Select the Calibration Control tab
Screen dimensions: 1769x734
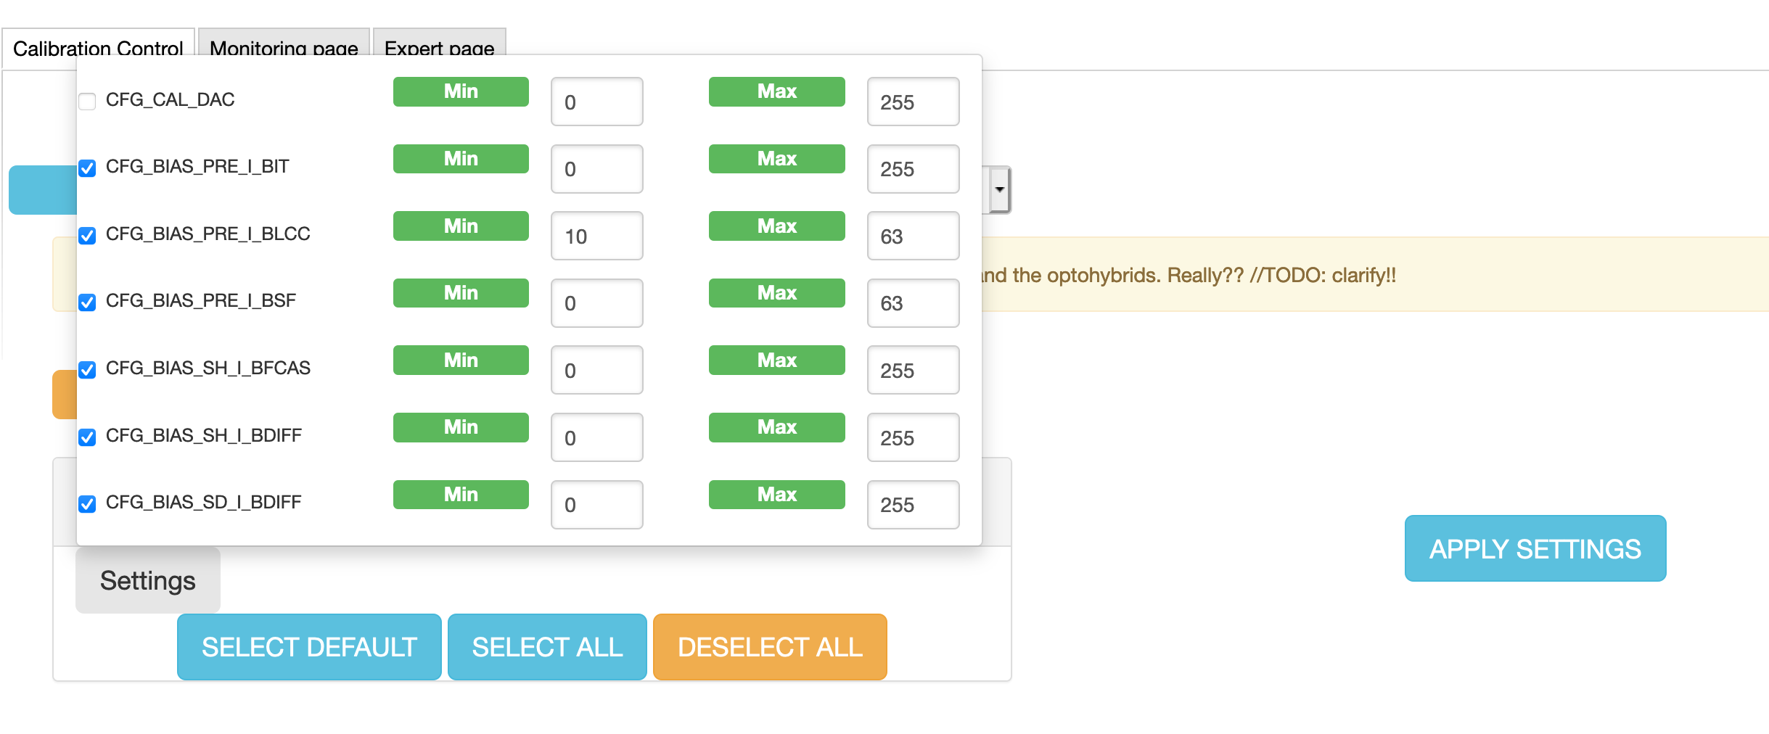(x=98, y=46)
